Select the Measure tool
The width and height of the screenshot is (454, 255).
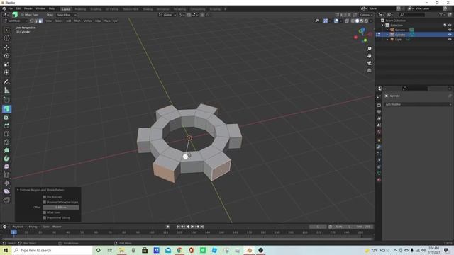(x=6, y=91)
